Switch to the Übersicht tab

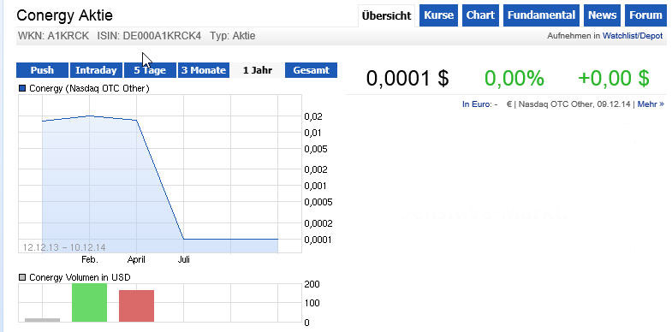[386, 16]
